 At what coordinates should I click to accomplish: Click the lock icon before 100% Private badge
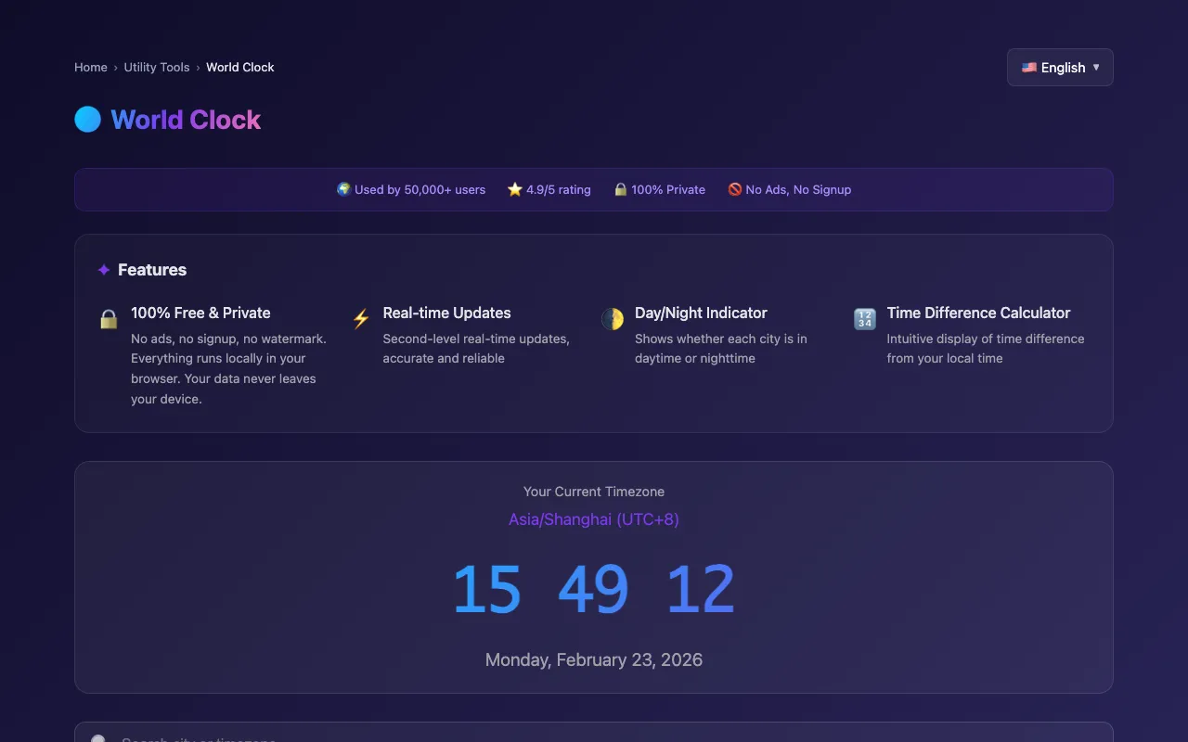pyautogui.click(x=621, y=189)
